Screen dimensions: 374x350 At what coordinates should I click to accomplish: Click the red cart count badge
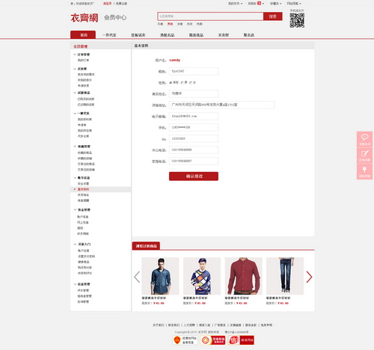click(x=260, y=3)
